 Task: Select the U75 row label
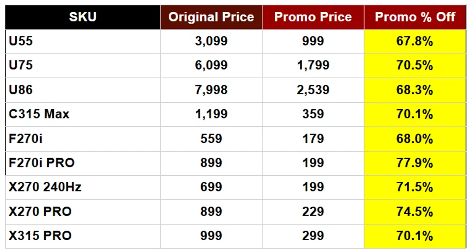pos(21,65)
